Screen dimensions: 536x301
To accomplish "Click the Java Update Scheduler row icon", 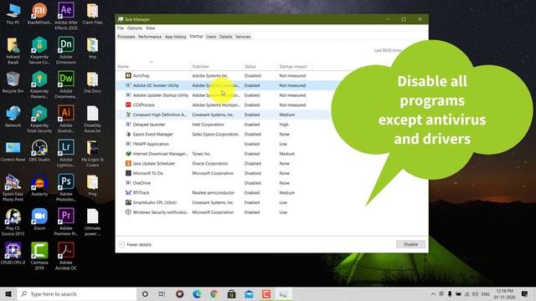I will tap(128, 164).
